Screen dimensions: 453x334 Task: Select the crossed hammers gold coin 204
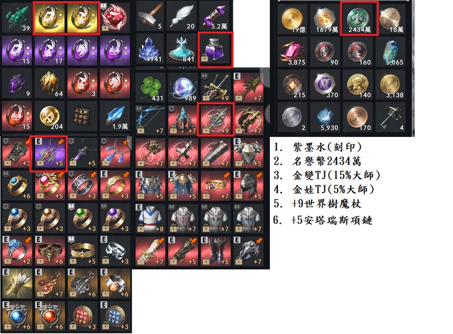50,116
